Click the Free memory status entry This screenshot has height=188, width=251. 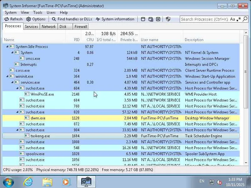click(x=127, y=170)
